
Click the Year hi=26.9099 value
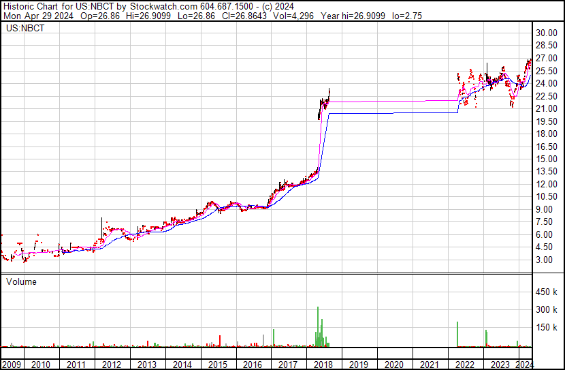click(x=353, y=16)
